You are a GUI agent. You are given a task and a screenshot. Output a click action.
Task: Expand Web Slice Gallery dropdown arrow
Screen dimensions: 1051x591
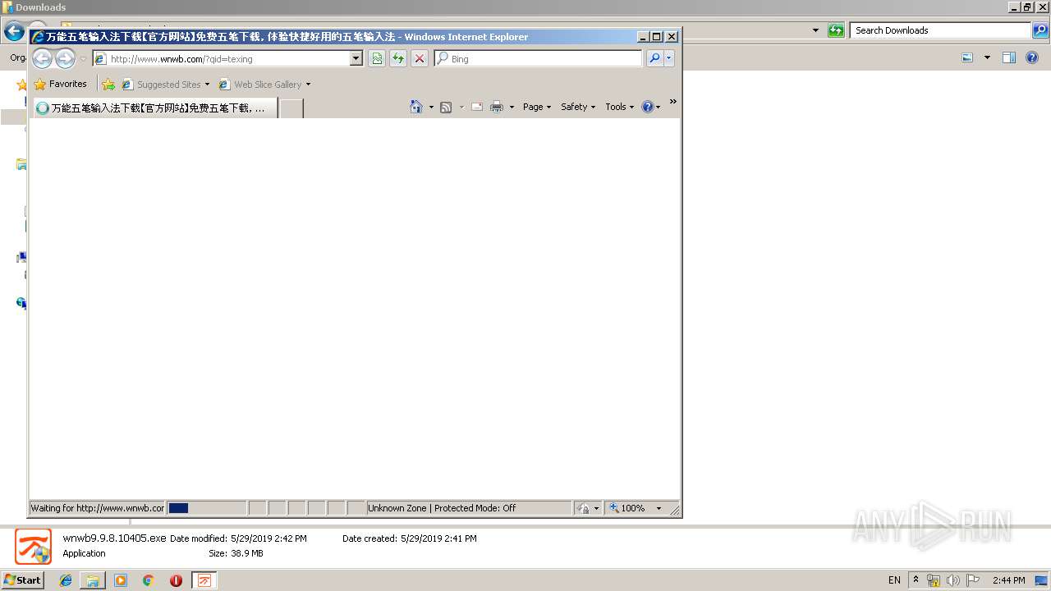coord(308,85)
